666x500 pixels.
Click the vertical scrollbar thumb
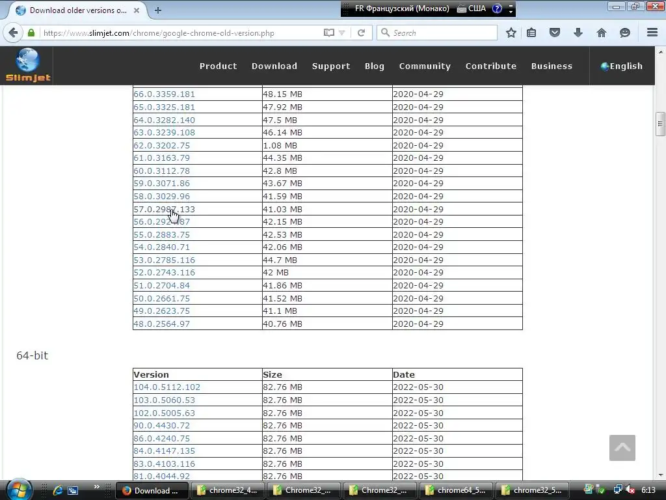pos(660,124)
